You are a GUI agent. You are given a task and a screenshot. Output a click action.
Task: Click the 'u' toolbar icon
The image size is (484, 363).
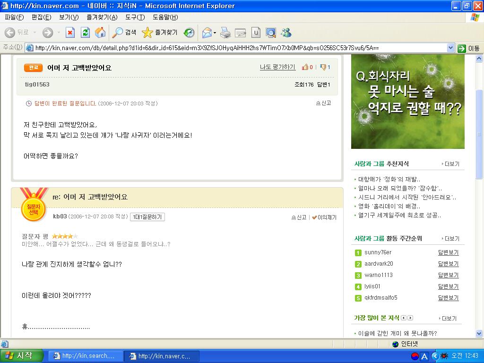pos(256,33)
